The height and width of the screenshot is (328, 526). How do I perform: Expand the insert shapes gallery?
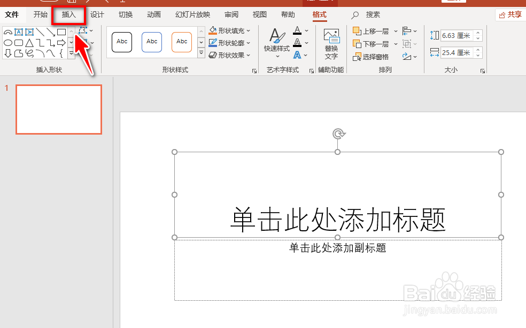(x=71, y=52)
